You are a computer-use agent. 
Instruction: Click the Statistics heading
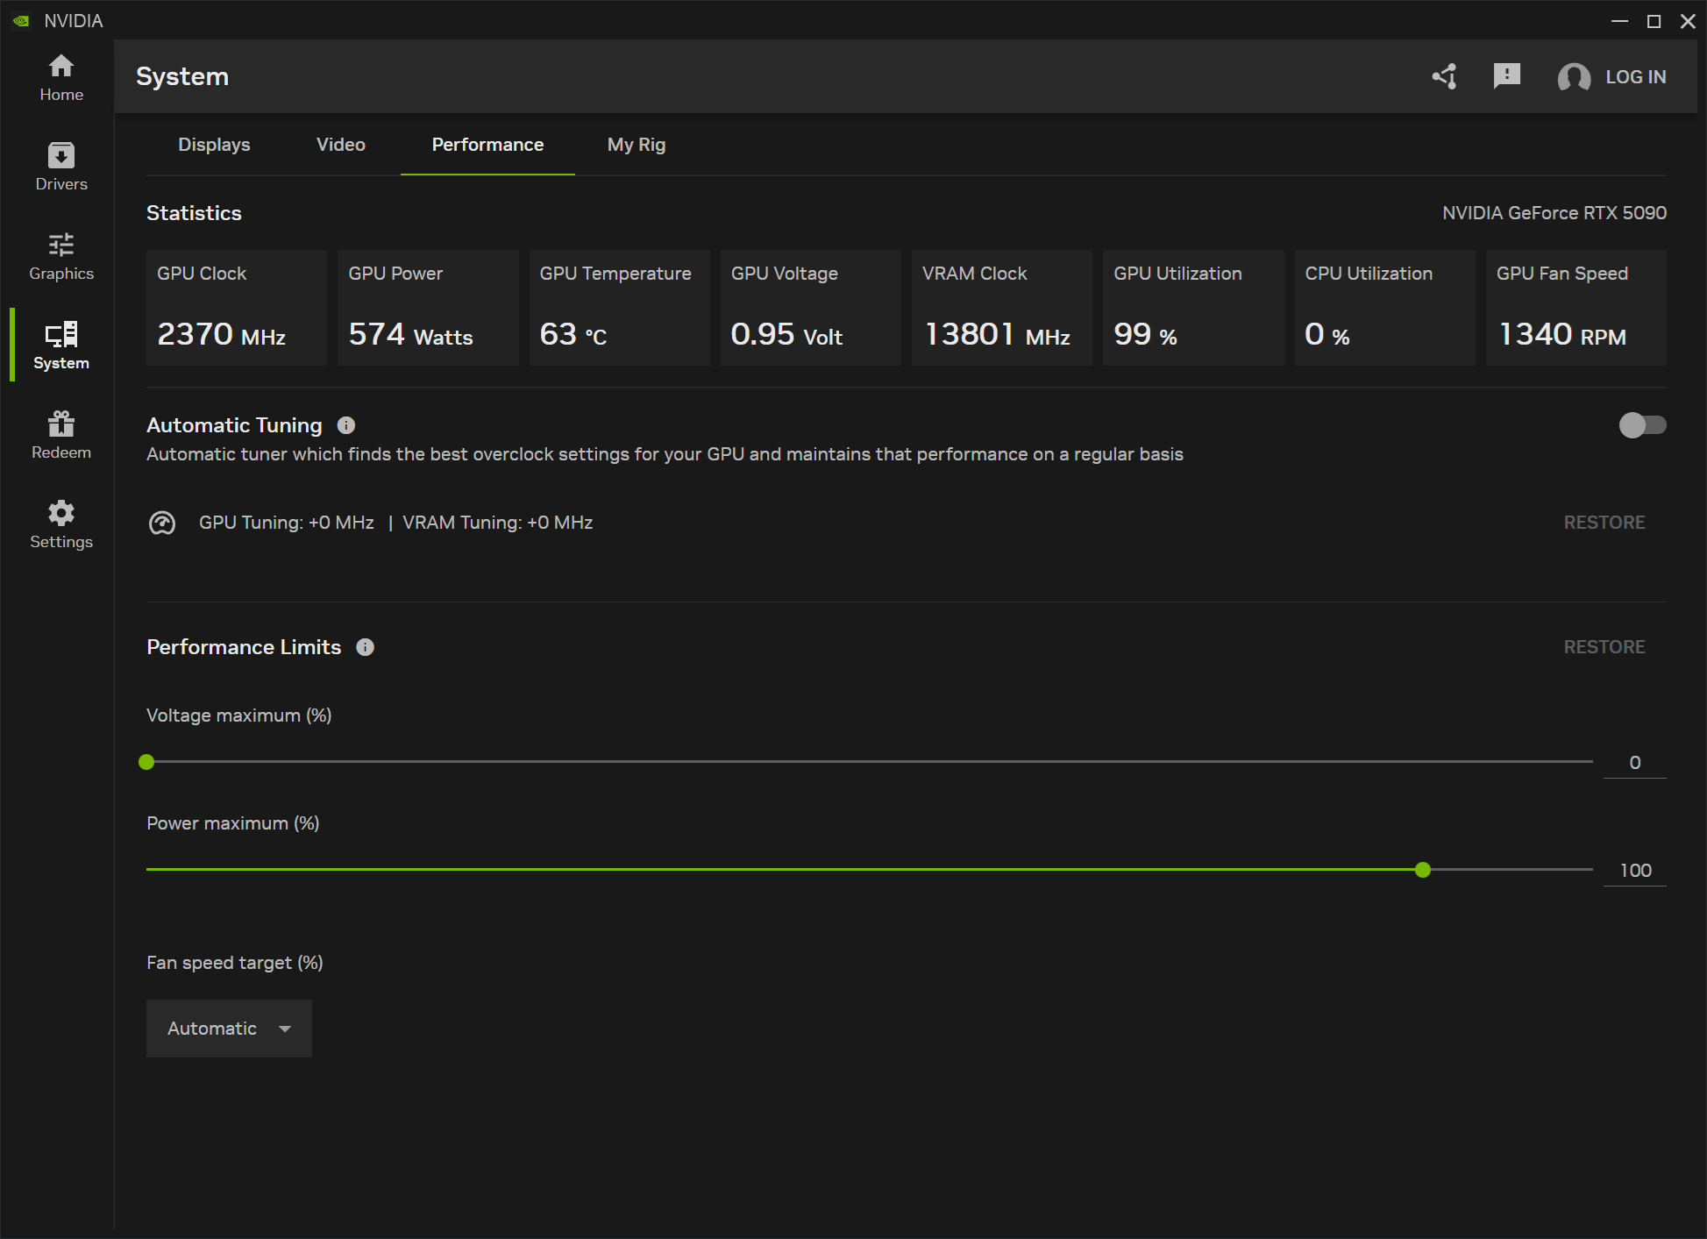(x=194, y=213)
